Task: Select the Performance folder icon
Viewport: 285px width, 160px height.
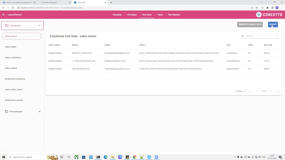Action: coord(6,111)
